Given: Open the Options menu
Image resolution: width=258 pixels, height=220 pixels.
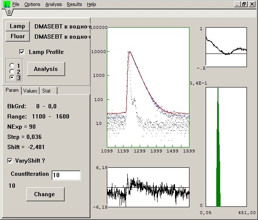Looking at the screenshot, I should [32, 4].
